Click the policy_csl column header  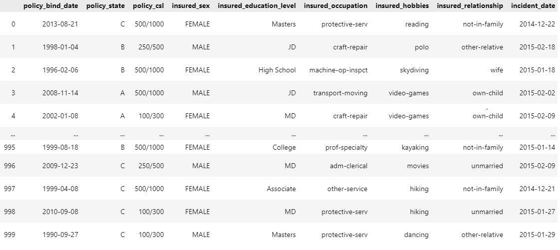click(148, 6)
